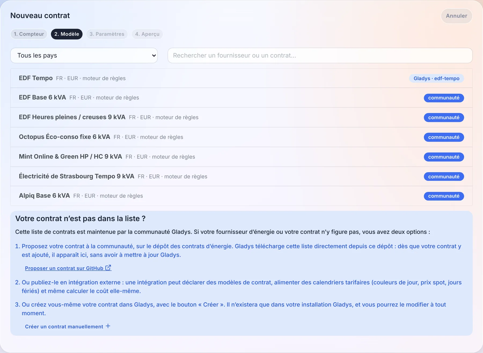Select Octopus Éco-conso fixe 6 kVA
This screenshot has width=483, height=353.
tap(241, 137)
